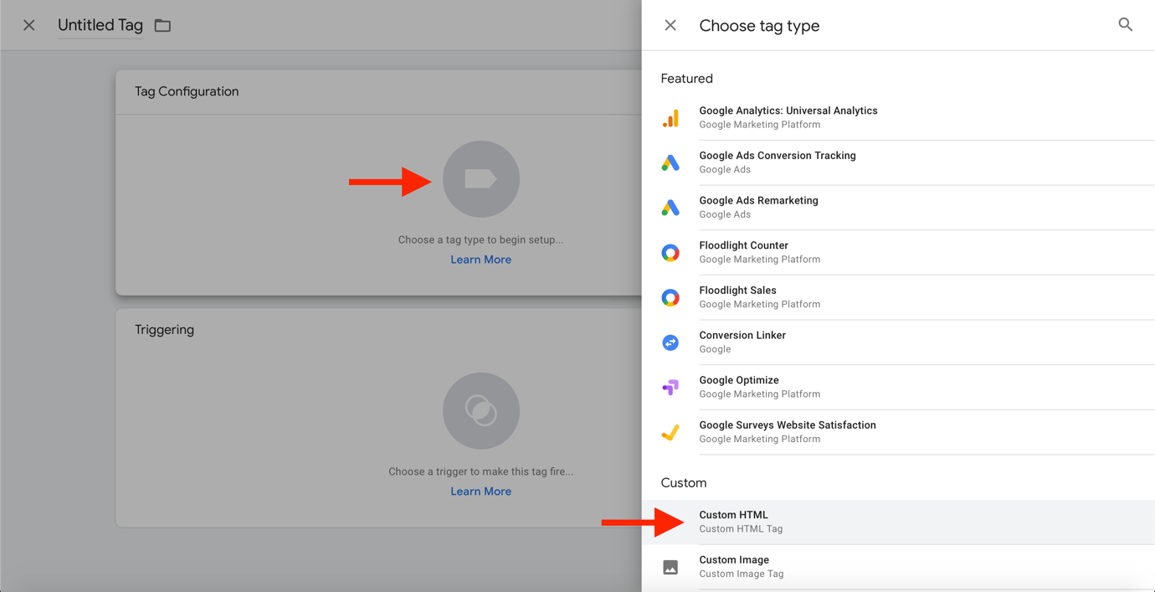Select Google Analytics: Universal Analytics tag
Viewport: 1155px width, 592px height.
click(x=898, y=118)
